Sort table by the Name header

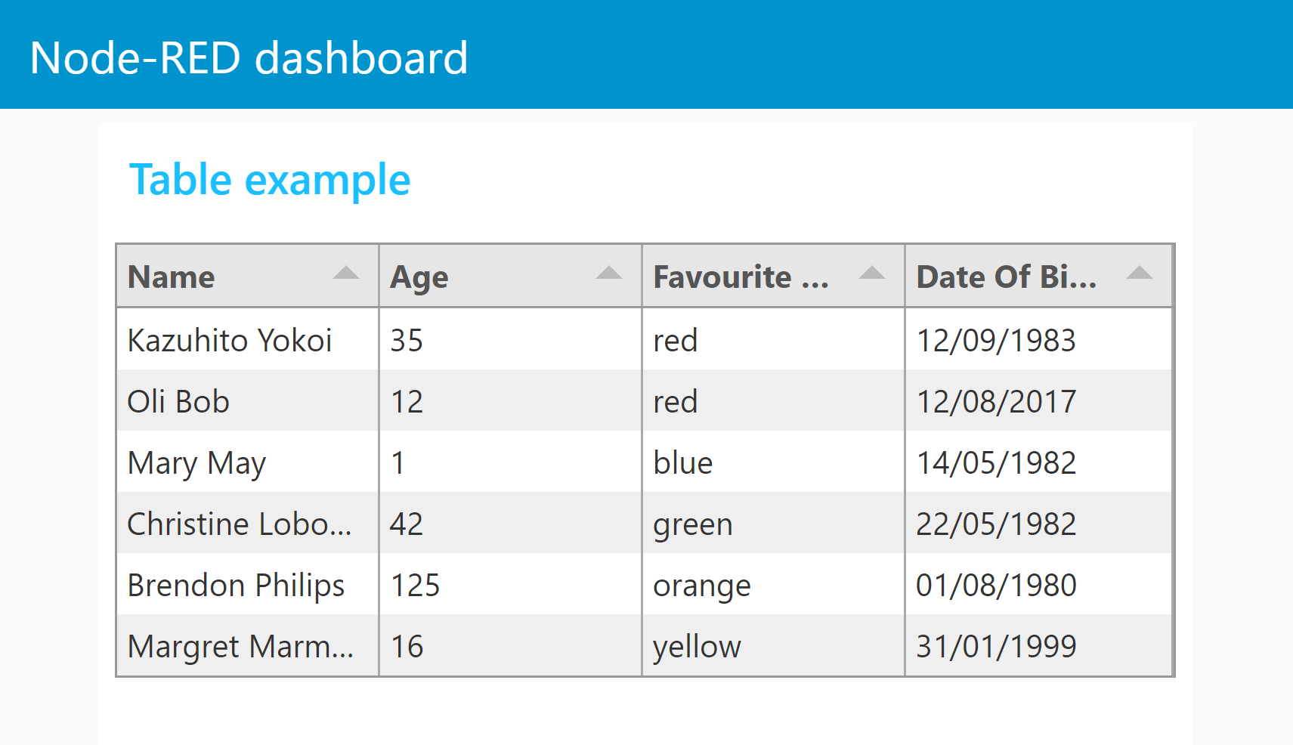[172, 277]
